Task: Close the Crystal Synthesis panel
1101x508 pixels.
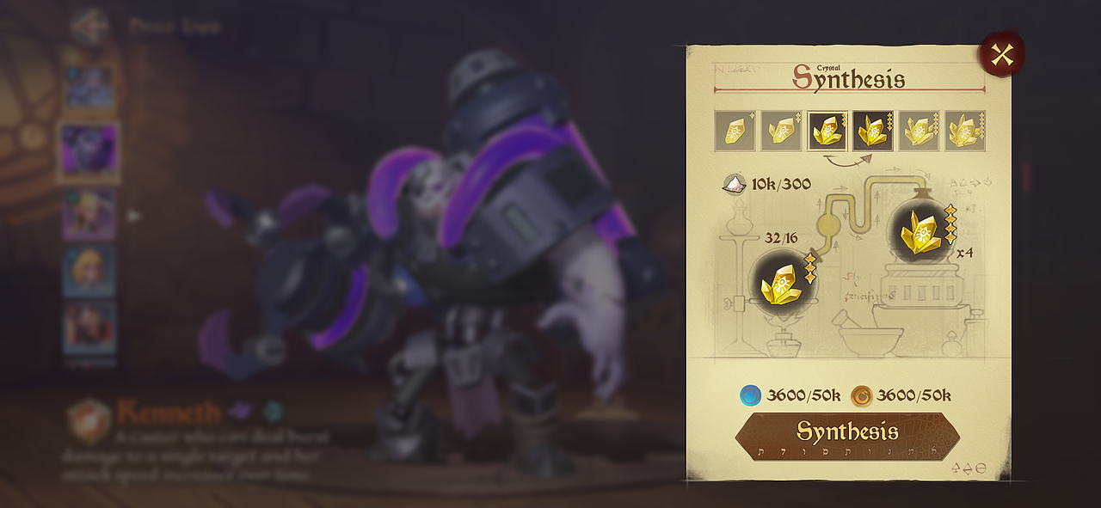Action: [x=1001, y=55]
